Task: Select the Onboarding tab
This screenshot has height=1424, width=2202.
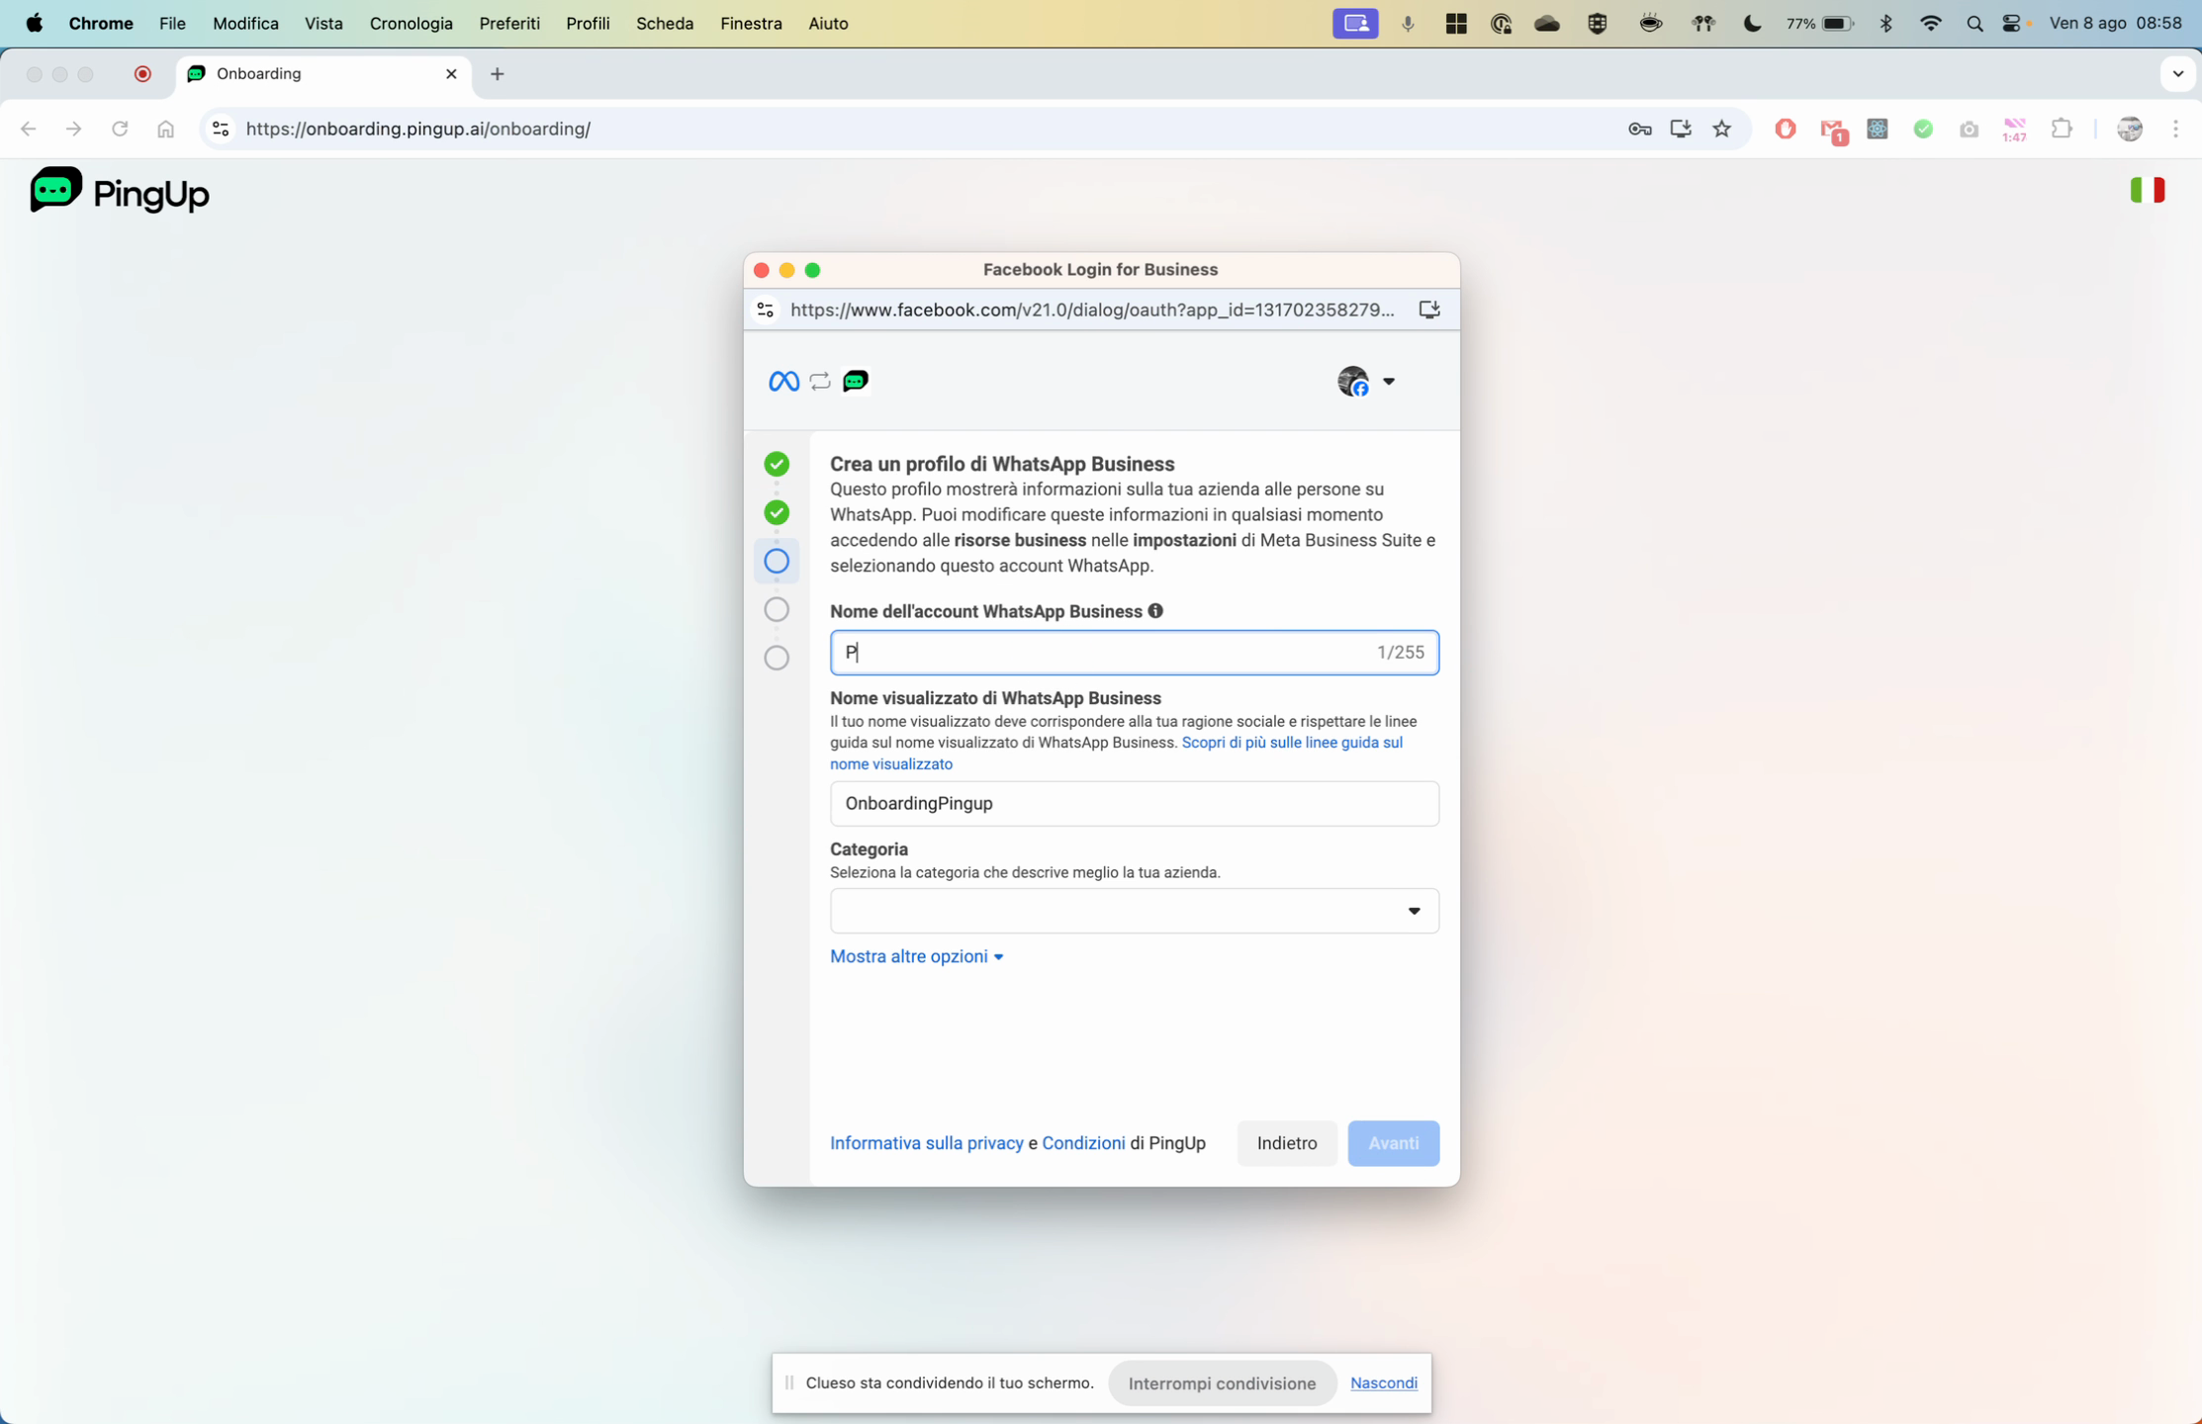Action: click(323, 74)
